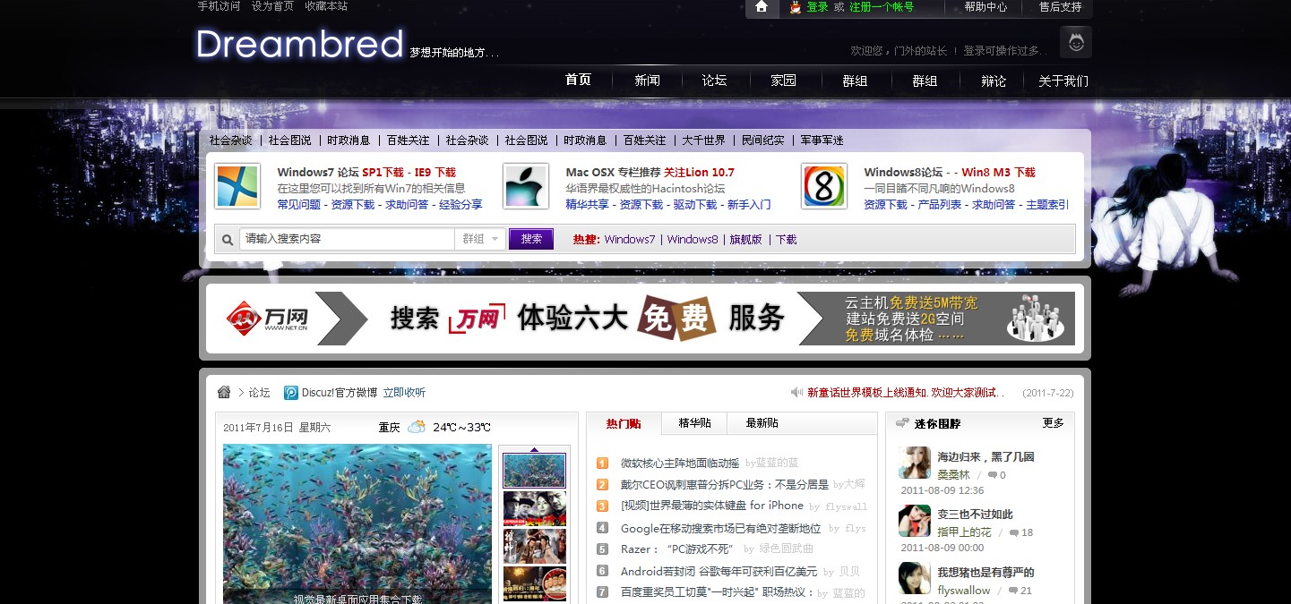The width and height of the screenshot is (1291, 604).
Task: Click rank 4 badge beside Google post
Action: point(602,528)
